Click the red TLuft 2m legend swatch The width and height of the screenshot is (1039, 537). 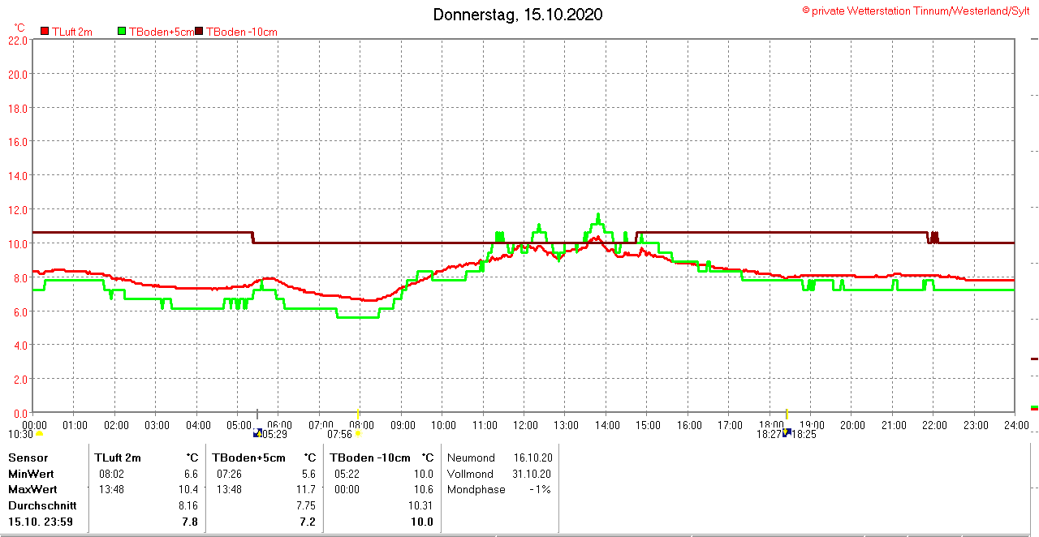45,32
